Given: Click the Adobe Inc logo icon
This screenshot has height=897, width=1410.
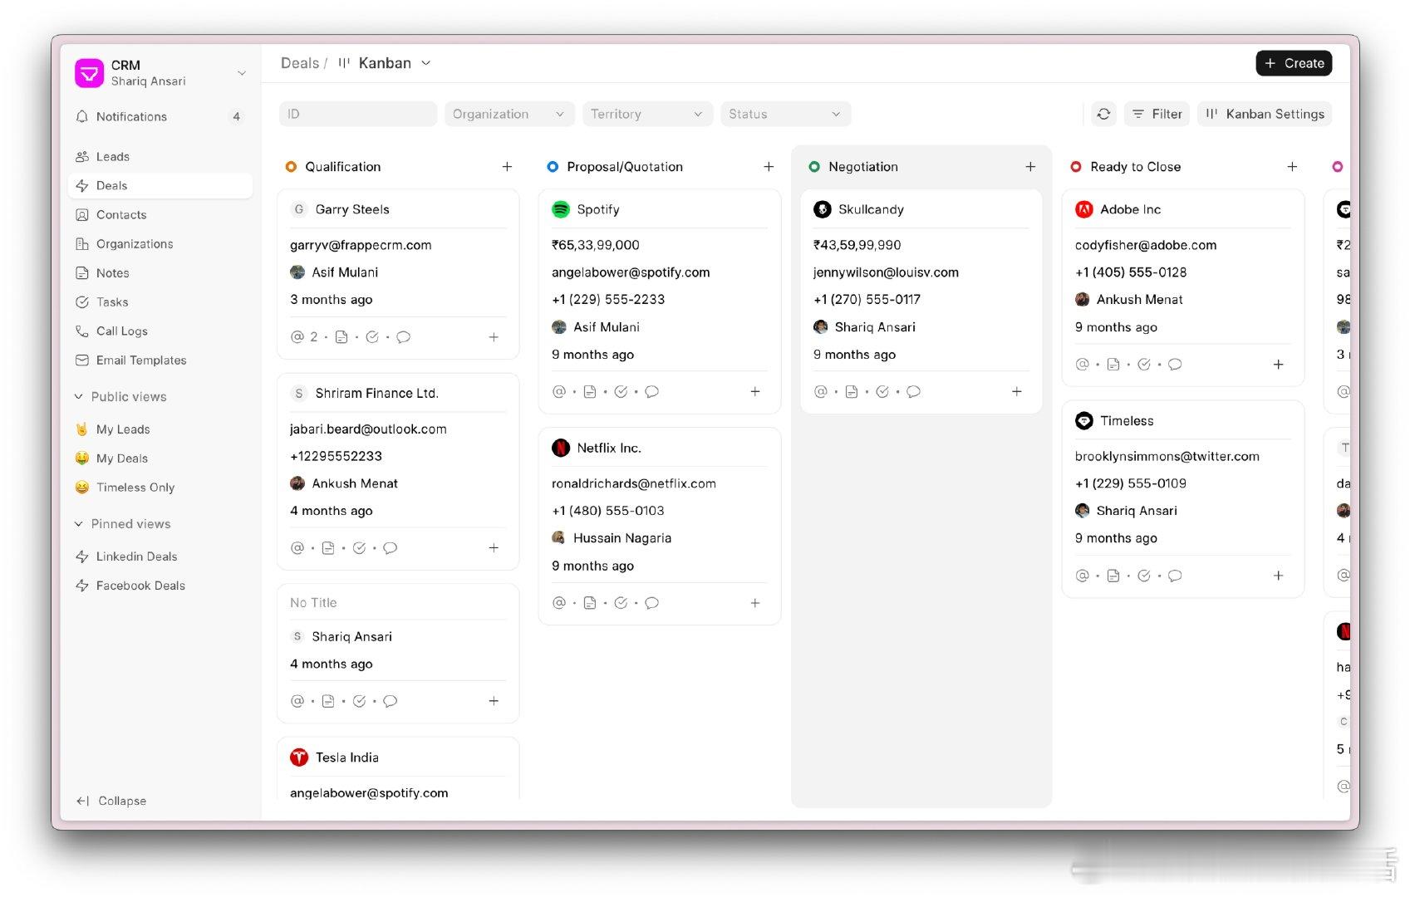Looking at the screenshot, I should (x=1084, y=209).
